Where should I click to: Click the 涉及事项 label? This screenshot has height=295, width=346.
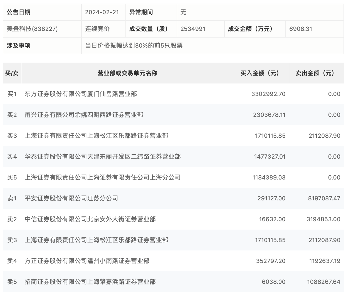tap(19, 46)
